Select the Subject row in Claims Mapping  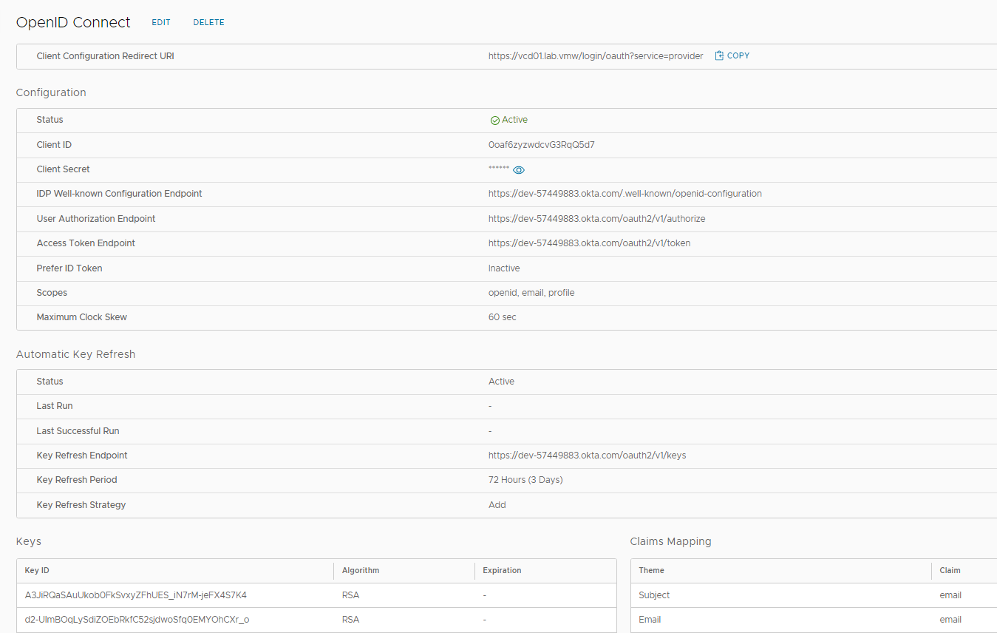click(654, 595)
